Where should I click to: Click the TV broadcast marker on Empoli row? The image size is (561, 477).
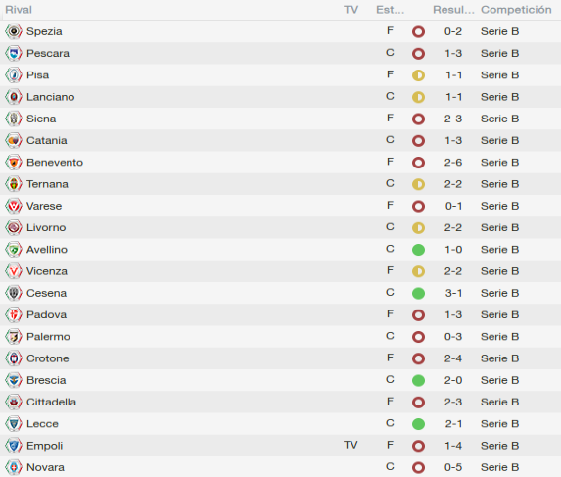(x=351, y=445)
